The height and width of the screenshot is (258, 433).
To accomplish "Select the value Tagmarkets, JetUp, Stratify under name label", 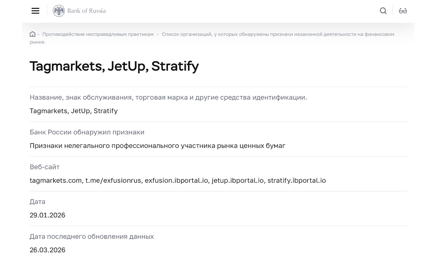I will pos(74,111).
